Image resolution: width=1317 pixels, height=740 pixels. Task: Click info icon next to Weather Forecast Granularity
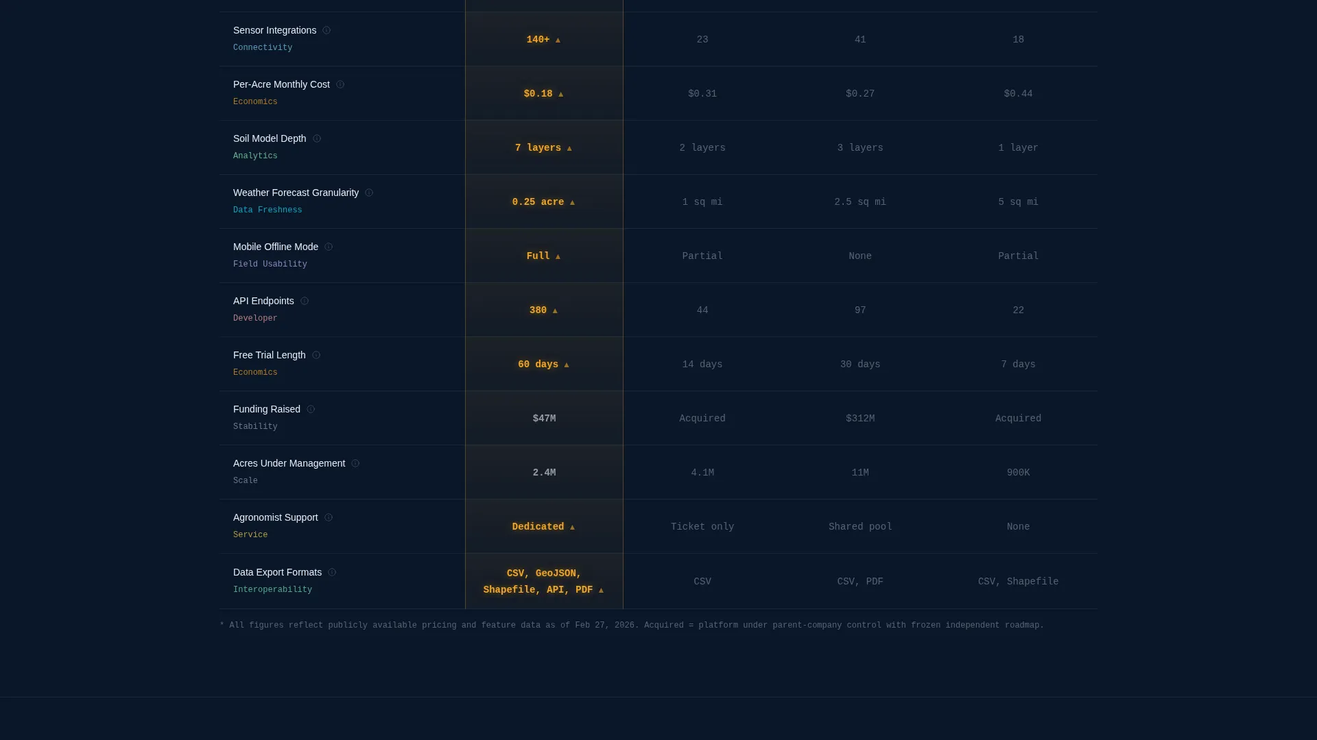[x=369, y=193]
